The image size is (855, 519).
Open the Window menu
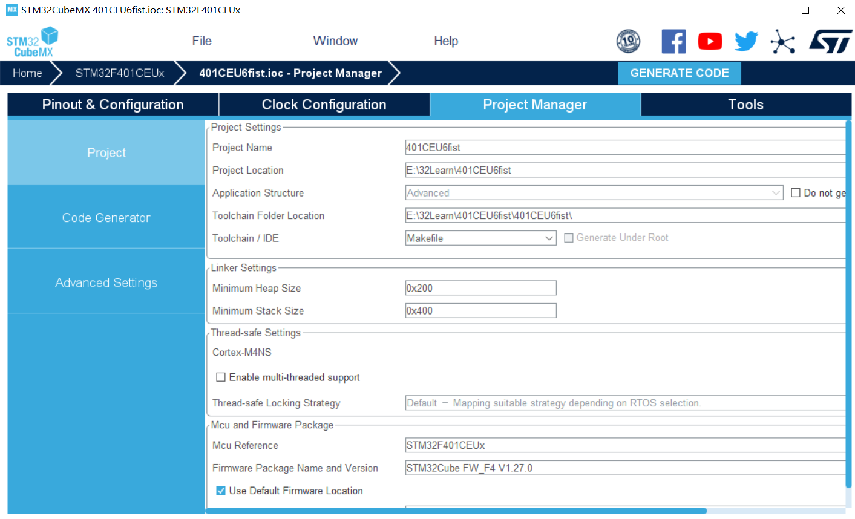click(x=335, y=41)
